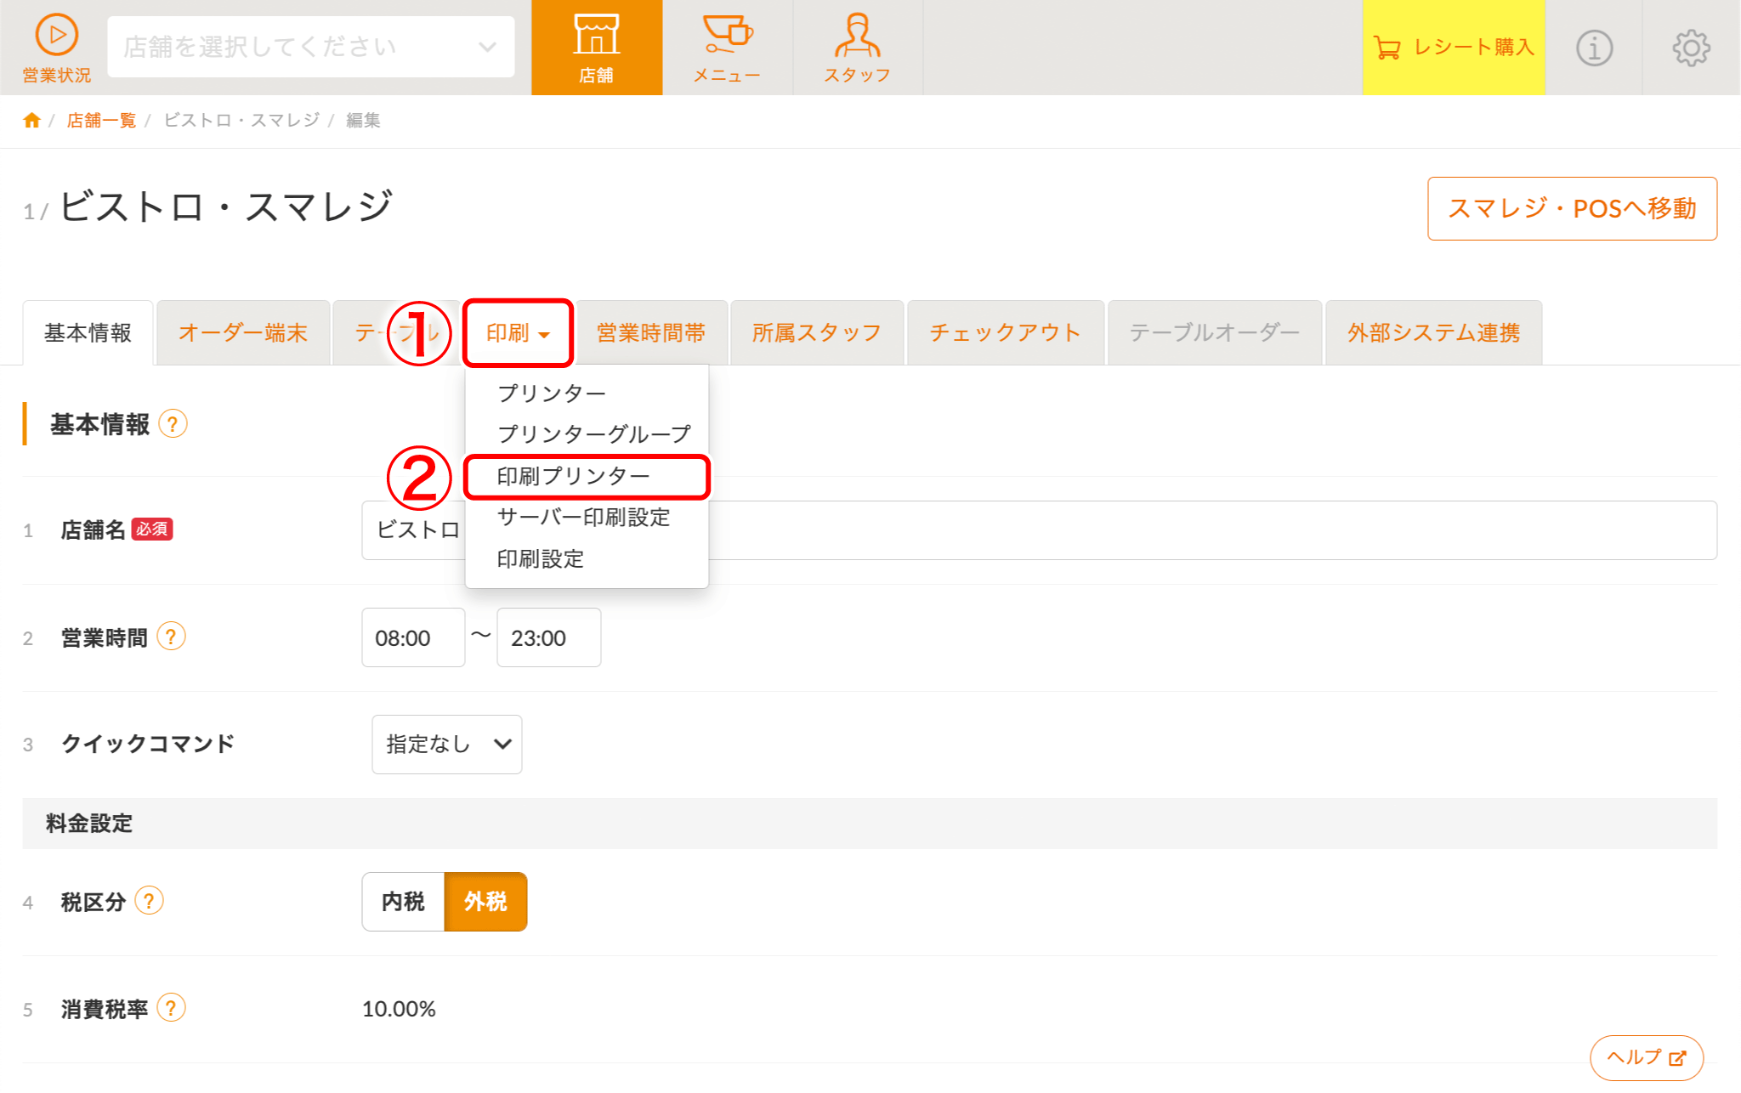
Task: Expand the クイックコマンド 指定なし dropdown
Action: [x=447, y=744]
